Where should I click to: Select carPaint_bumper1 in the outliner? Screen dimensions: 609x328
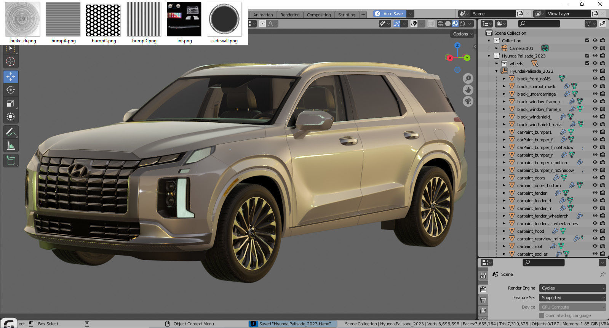tap(534, 132)
